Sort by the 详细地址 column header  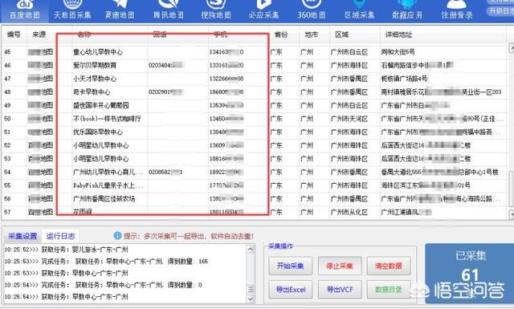tap(398, 35)
